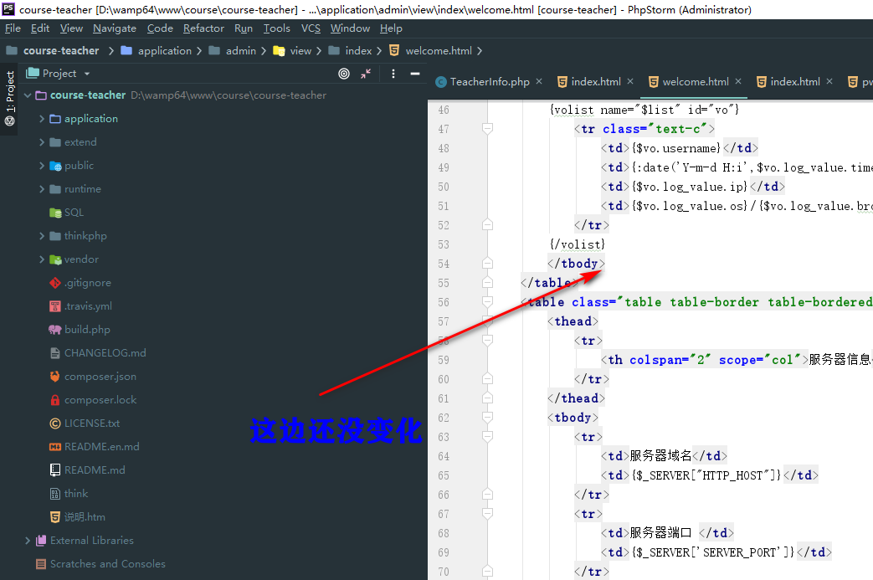Image resolution: width=873 pixels, height=580 pixels.
Task: Click line number 65 in gutter
Action: 443,475
